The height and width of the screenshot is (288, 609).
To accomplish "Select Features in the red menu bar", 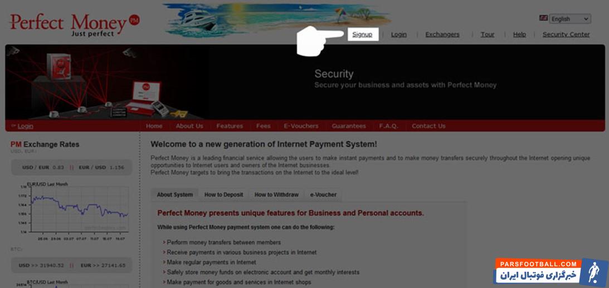I will (x=230, y=126).
